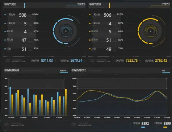Click the blue color swatch under 8892
This screenshot has height=132, width=172.
tap(143, 127)
